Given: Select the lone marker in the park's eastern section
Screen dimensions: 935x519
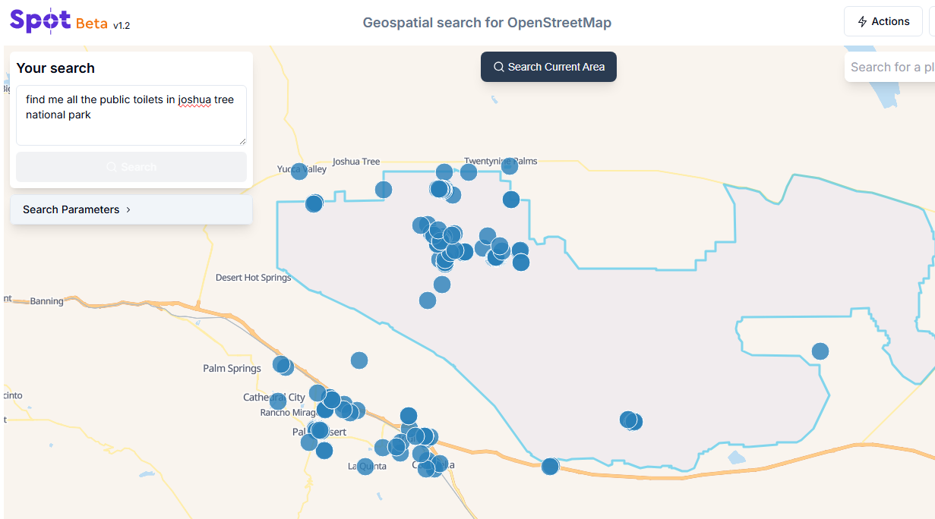Looking at the screenshot, I should click(820, 351).
